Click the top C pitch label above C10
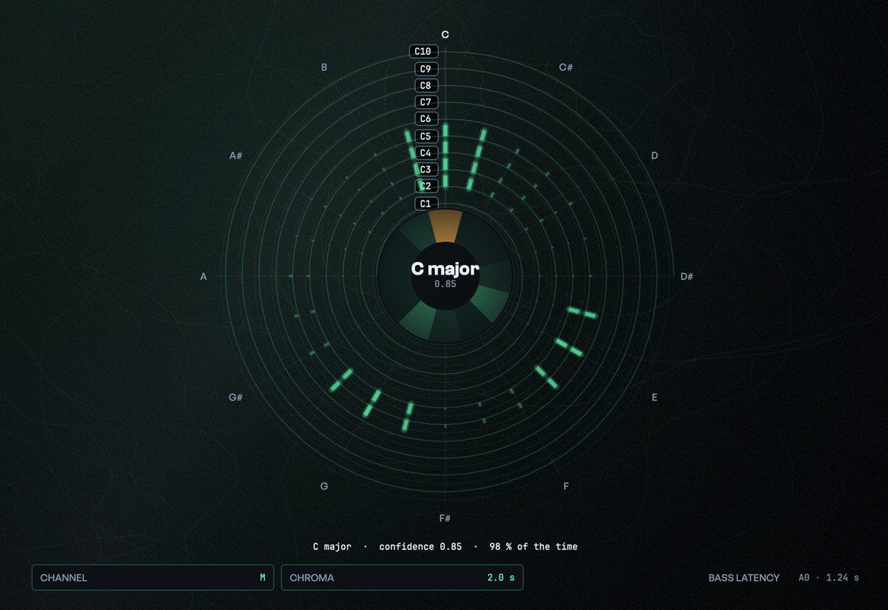 tap(445, 35)
